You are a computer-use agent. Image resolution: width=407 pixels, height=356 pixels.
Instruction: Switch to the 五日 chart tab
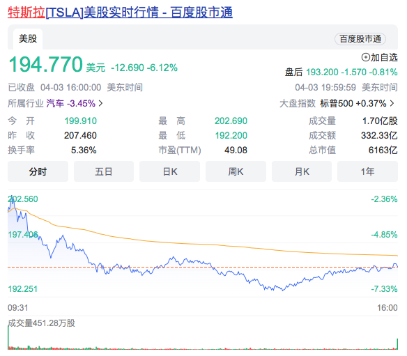(x=104, y=171)
